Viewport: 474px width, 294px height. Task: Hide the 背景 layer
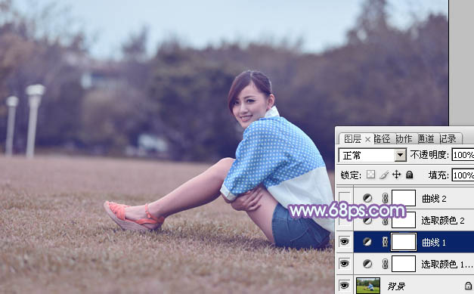344,286
